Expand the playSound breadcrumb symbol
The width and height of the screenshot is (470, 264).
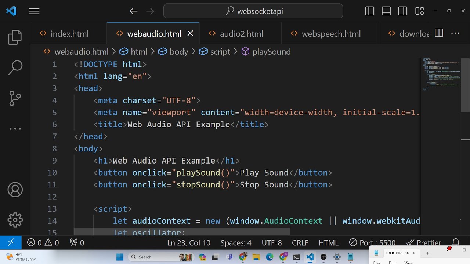pyautogui.click(x=271, y=52)
